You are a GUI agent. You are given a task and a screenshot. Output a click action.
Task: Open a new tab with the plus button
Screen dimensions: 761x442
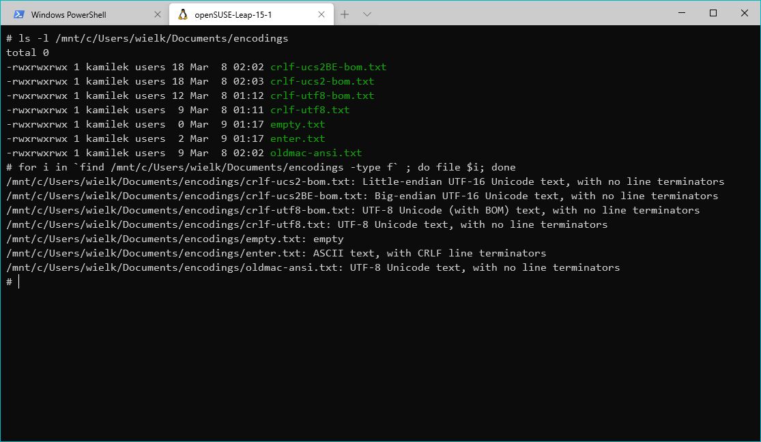(x=345, y=14)
